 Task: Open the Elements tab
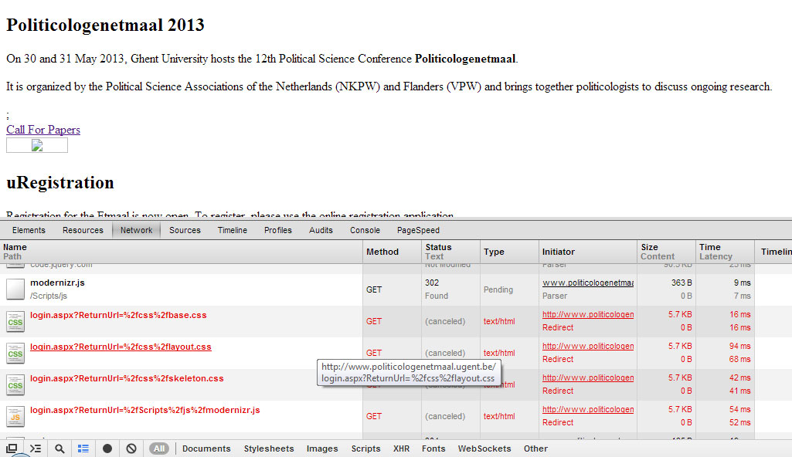coord(29,230)
